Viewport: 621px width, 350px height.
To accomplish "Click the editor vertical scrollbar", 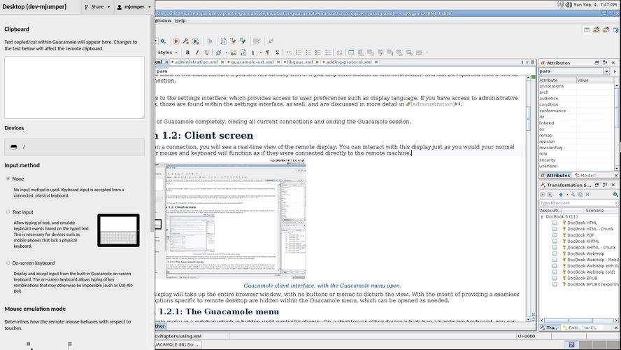I will point(528,198).
